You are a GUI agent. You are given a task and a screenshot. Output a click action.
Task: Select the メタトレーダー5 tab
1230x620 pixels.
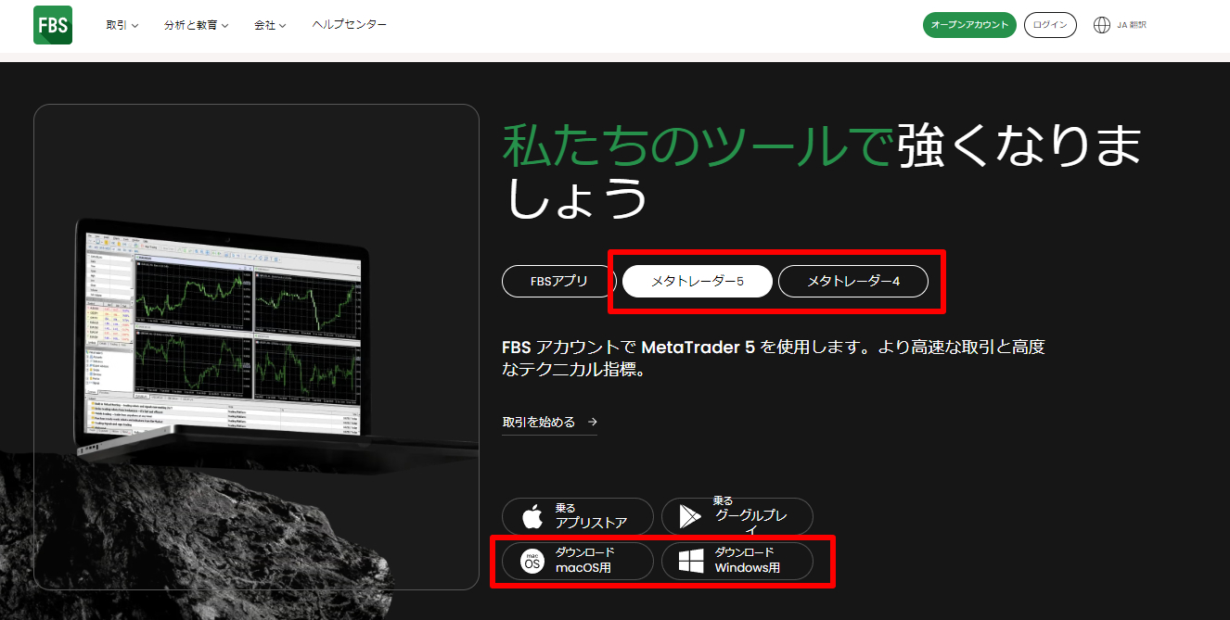pyautogui.click(x=697, y=281)
